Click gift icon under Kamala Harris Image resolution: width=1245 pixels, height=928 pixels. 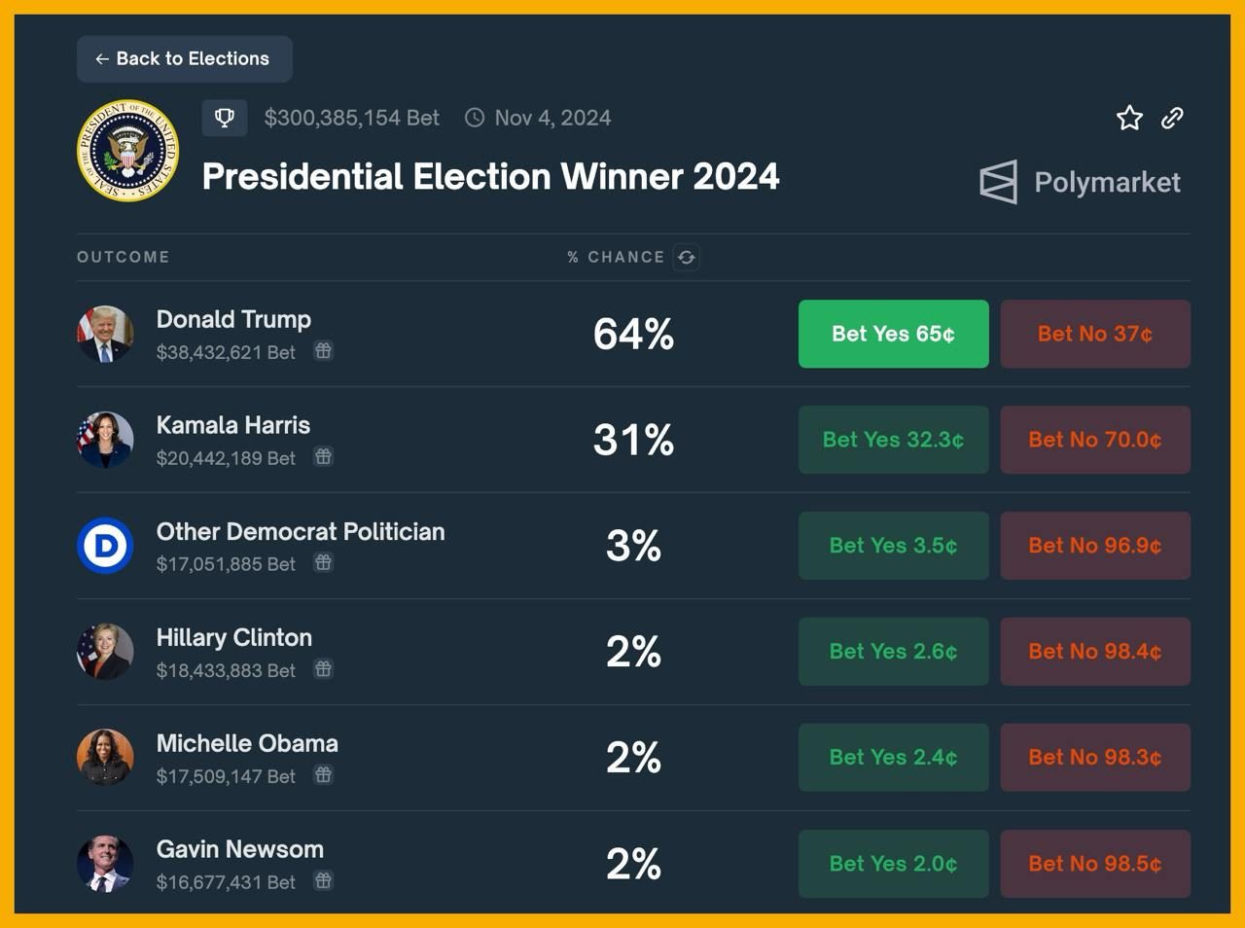coord(324,457)
